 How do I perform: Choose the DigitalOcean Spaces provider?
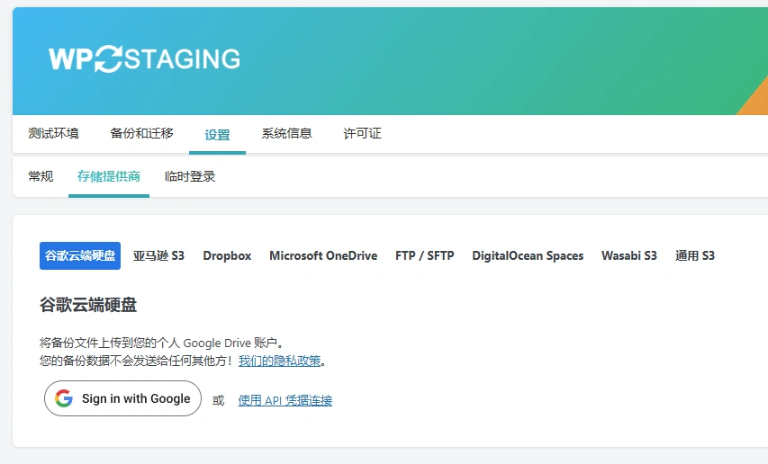tap(528, 255)
